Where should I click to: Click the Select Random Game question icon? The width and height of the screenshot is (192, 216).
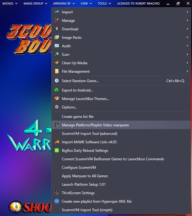57,81
